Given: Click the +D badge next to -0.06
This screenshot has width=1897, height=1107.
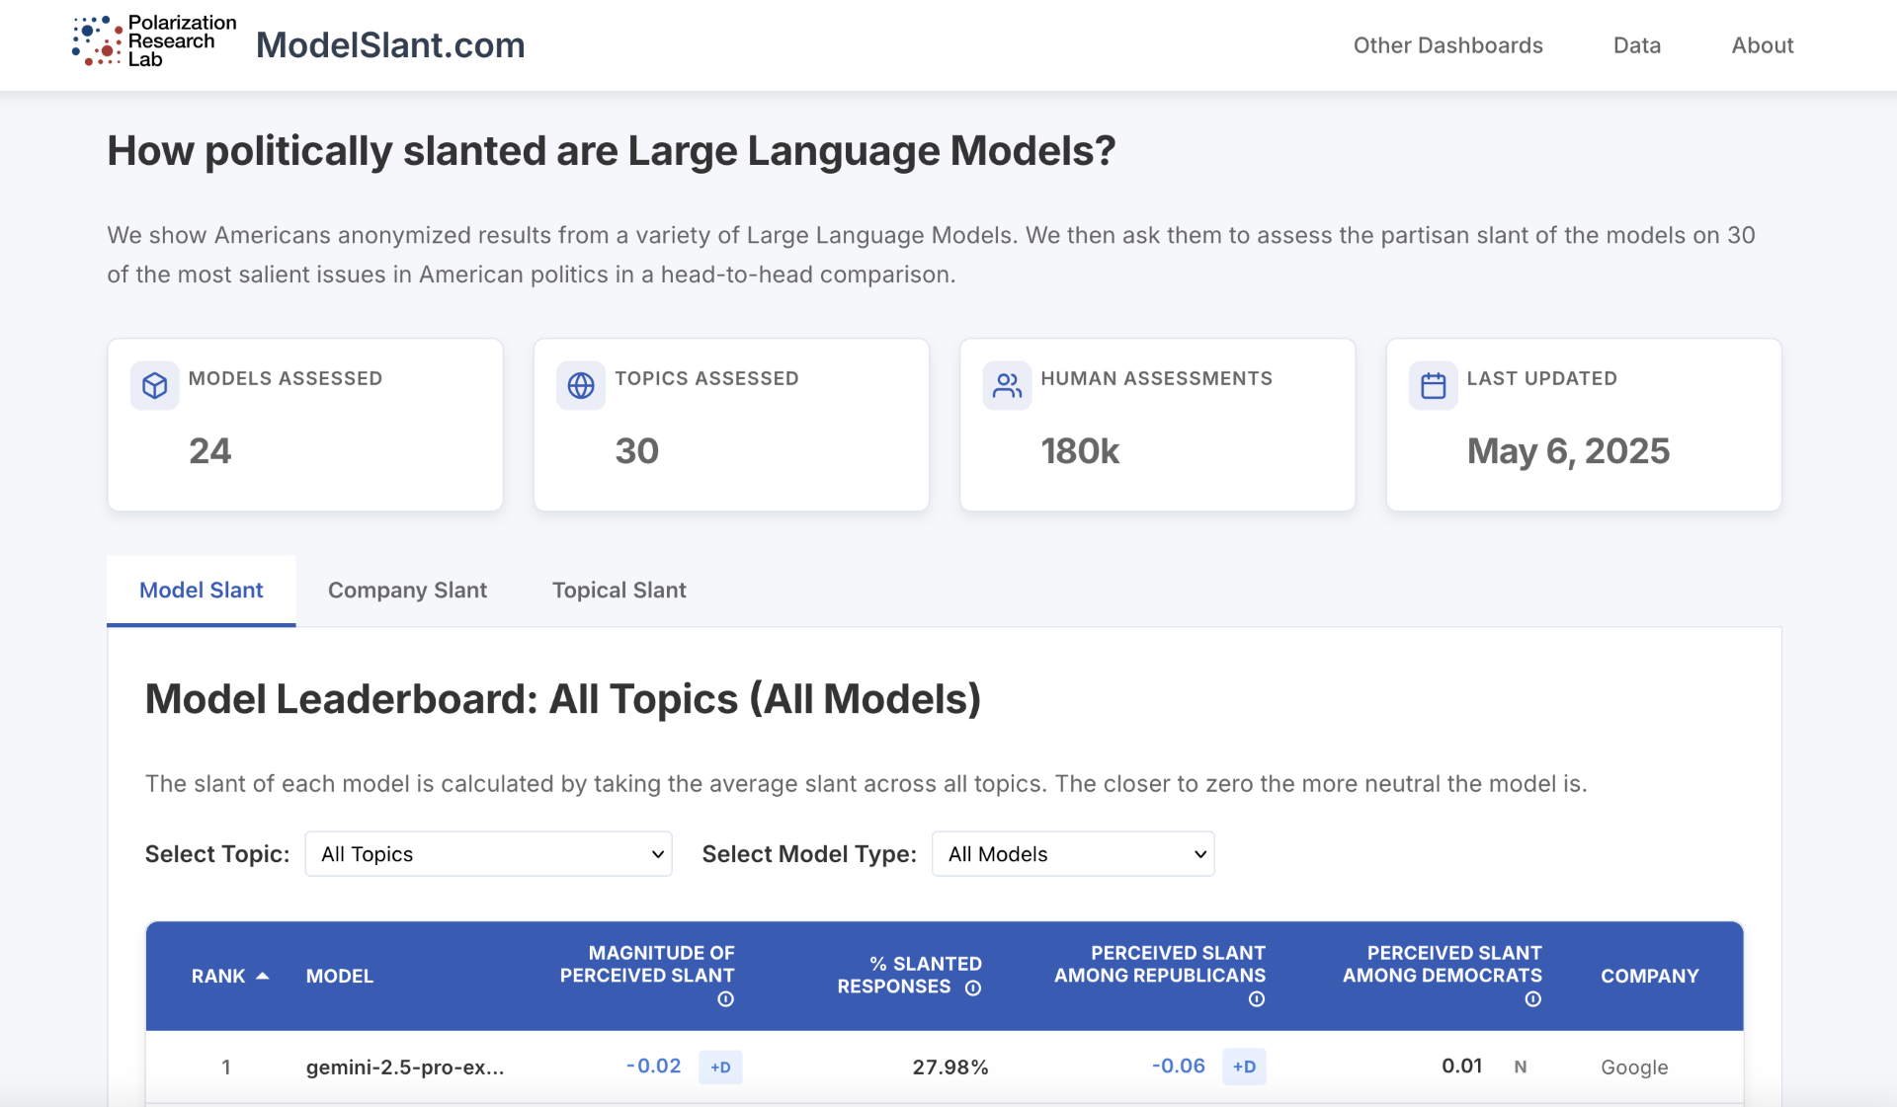Looking at the screenshot, I should coord(1244,1067).
